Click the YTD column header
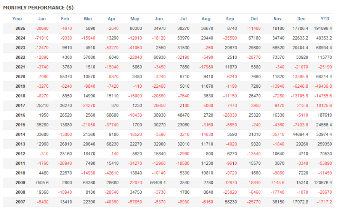The height and width of the screenshot is (210, 337). (325, 19)
